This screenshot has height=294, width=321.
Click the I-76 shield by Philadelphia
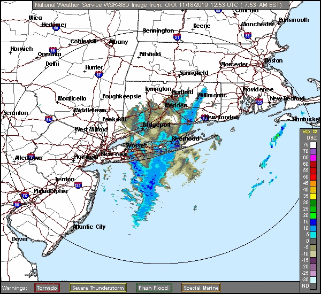(x=24, y=196)
